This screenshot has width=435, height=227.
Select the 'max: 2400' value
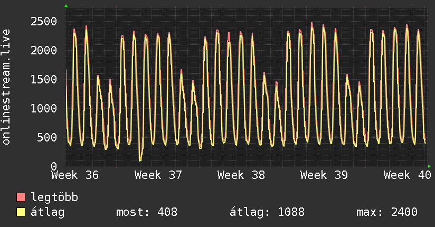(387, 212)
